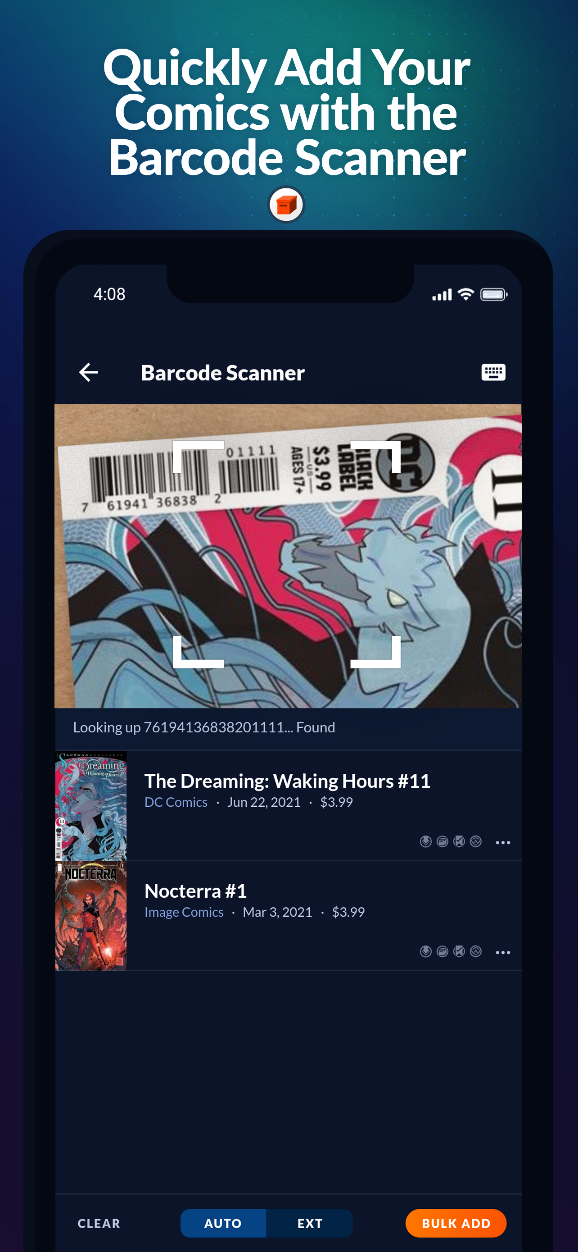Select the AUTO scan mode
This screenshot has width=578, height=1252.
tap(223, 1223)
